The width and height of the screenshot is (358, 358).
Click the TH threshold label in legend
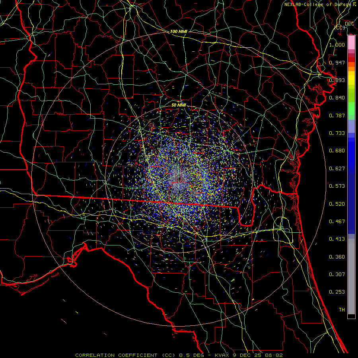pos(342,310)
